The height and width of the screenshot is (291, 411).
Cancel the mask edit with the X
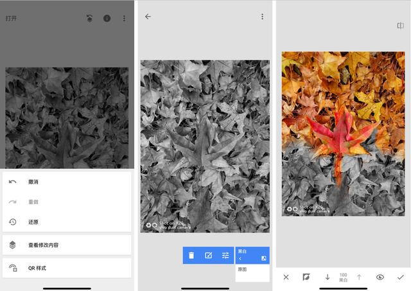[286, 277]
